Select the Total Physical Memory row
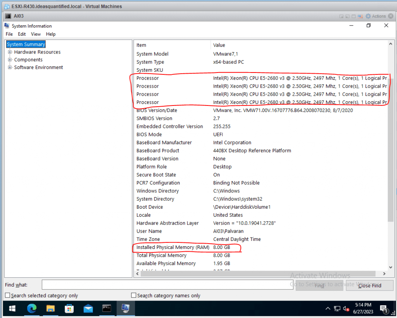The image size is (397, 318). tap(261, 256)
